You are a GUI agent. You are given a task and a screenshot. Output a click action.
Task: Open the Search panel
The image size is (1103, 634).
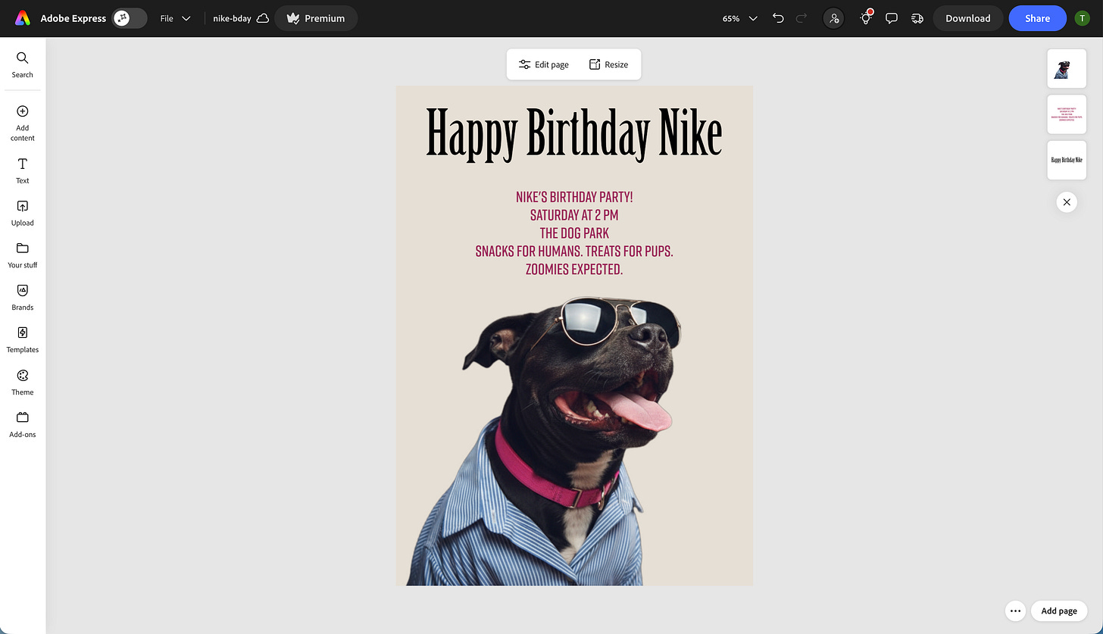22,64
